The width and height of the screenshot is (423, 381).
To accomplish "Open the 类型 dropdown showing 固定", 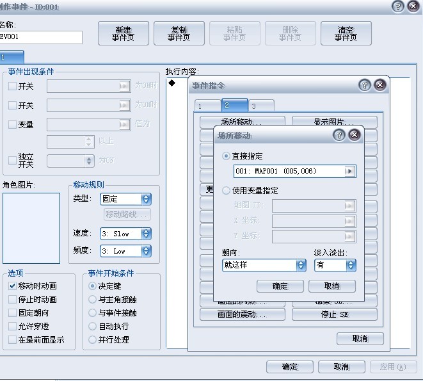I will pos(125,199).
